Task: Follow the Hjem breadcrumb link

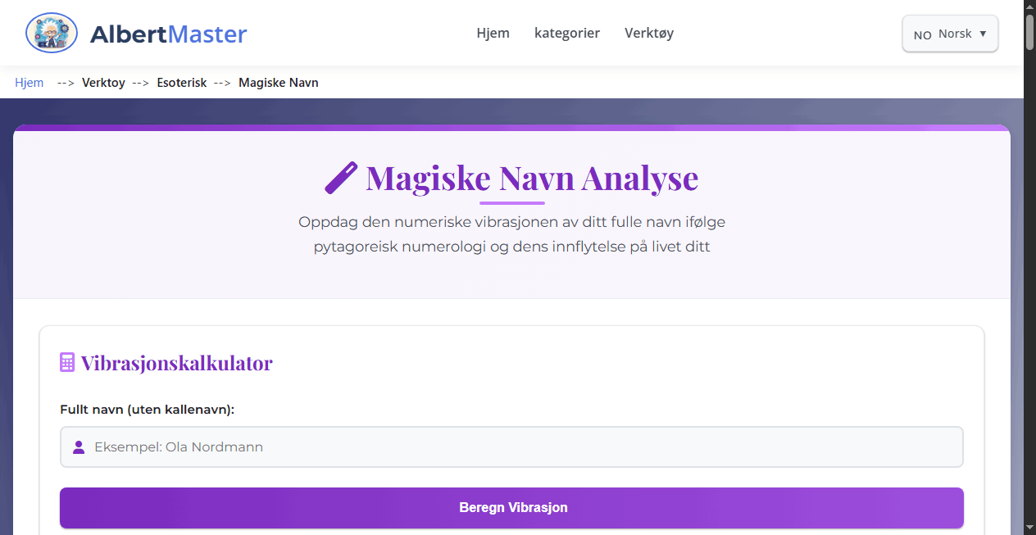Action: click(30, 83)
